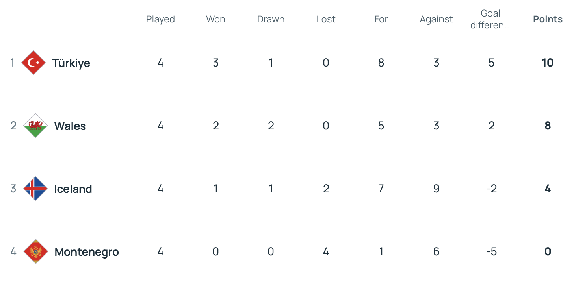
Task: Click the Türkiye flag icon
Action: point(33,63)
